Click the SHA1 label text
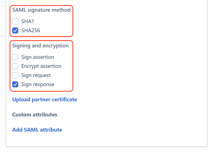This screenshot has height=156, width=214. tap(28, 21)
